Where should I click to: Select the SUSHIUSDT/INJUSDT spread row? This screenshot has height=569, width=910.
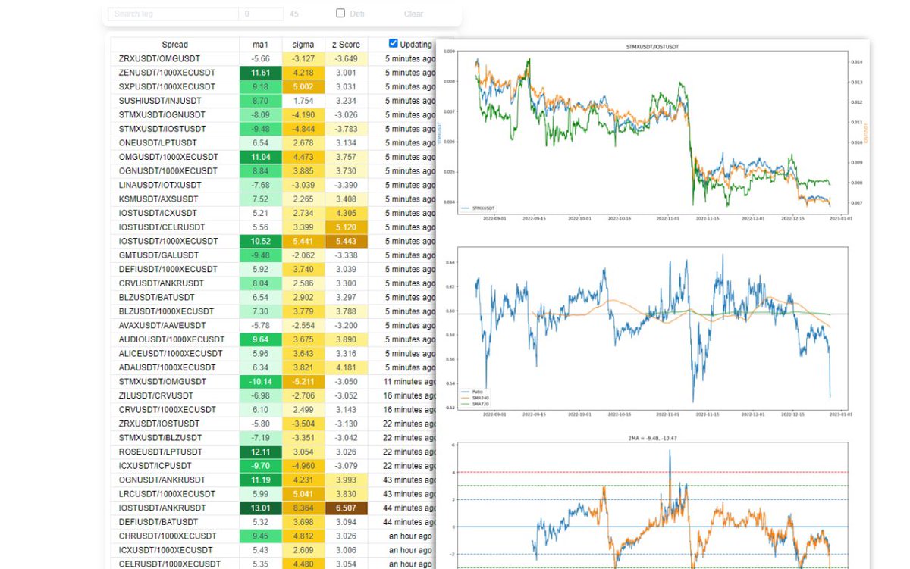tap(174, 100)
